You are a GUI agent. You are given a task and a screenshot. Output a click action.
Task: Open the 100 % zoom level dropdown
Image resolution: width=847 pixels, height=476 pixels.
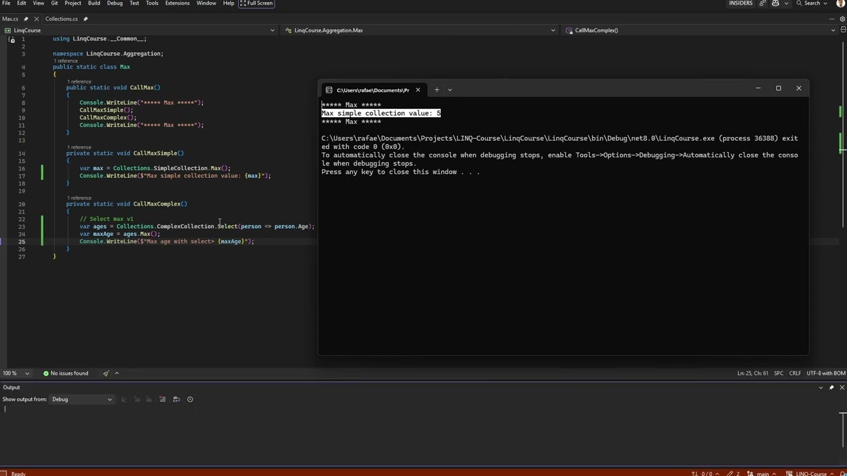tap(17, 374)
